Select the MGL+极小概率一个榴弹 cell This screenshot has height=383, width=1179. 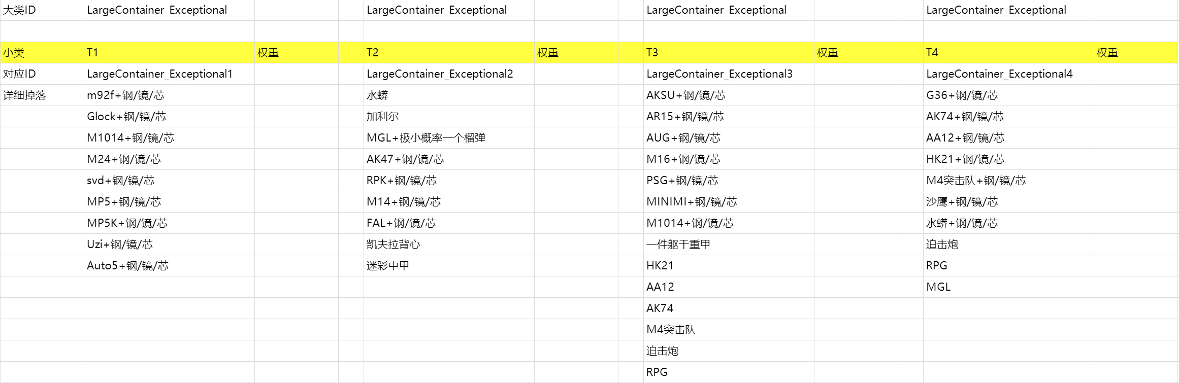pos(426,138)
